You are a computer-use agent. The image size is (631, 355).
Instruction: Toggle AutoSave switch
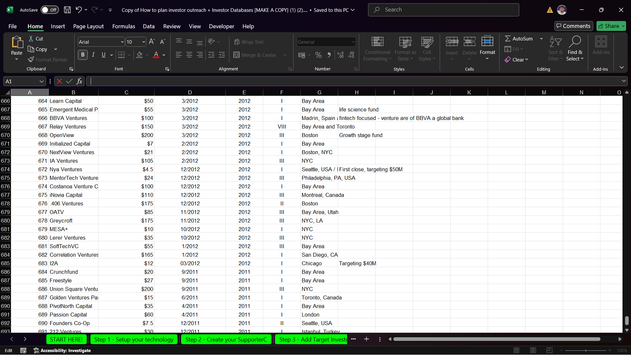pyautogui.click(x=50, y=10)
